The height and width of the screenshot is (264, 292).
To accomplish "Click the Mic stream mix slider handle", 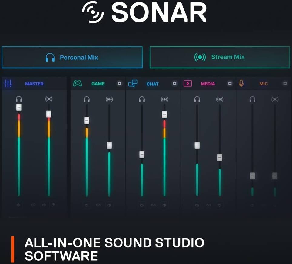I will click(275, 176).
